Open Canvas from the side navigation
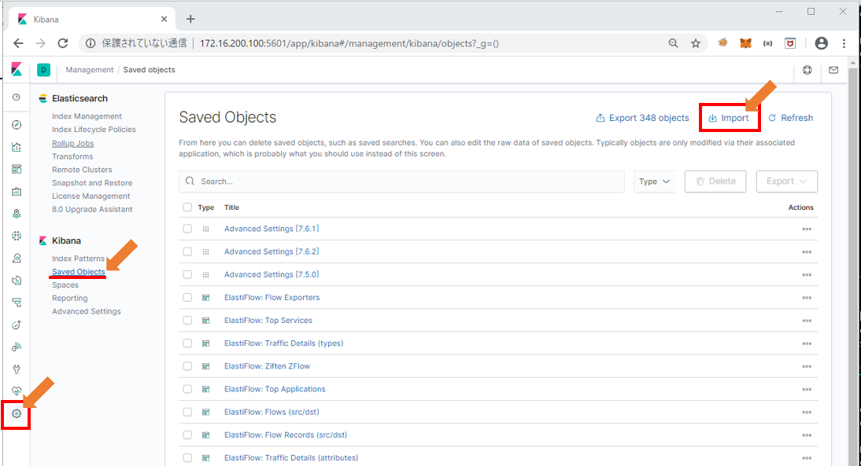This screenshot has height=466, width=861. coord(17,191)
